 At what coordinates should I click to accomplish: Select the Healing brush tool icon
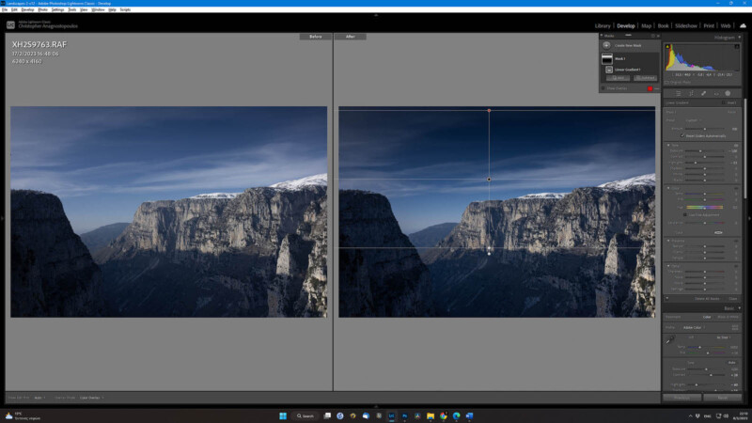point(702,93)
